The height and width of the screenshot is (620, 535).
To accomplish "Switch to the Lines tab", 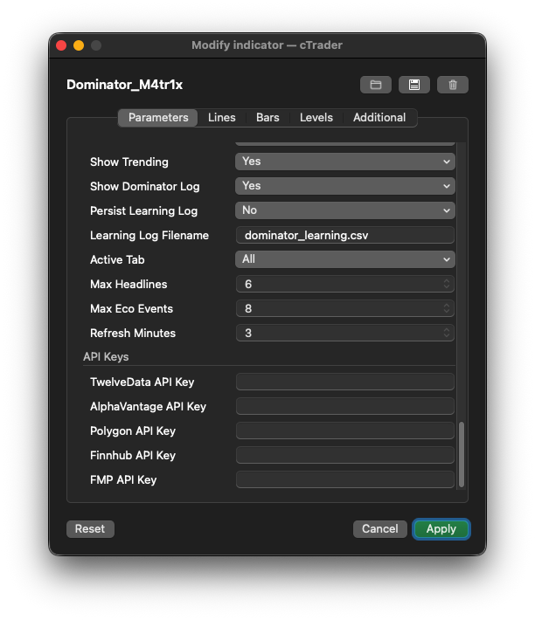I will pyautogui.click(x=221, y=117).
